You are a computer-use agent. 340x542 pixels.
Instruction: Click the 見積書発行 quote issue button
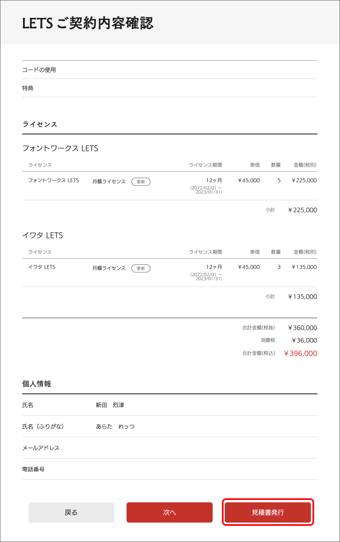click(268, 512)
